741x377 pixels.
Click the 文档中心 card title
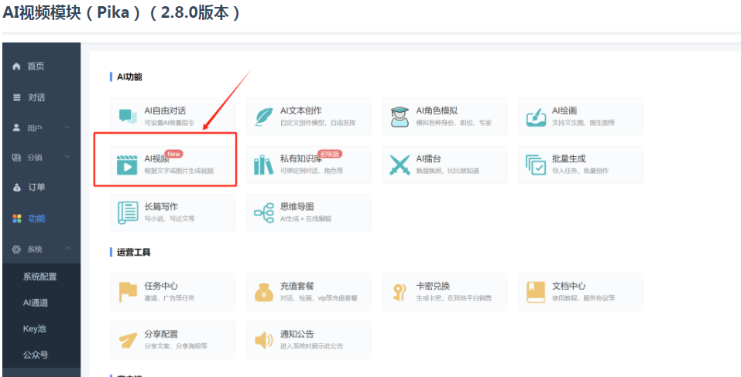(569, 286)
